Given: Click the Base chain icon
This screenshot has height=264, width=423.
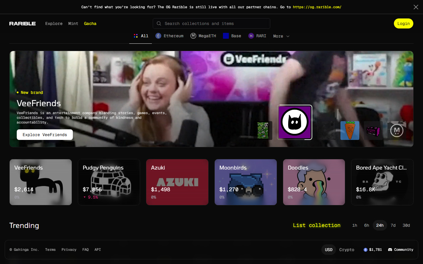Looking at the screenshot, I should 226,36.
